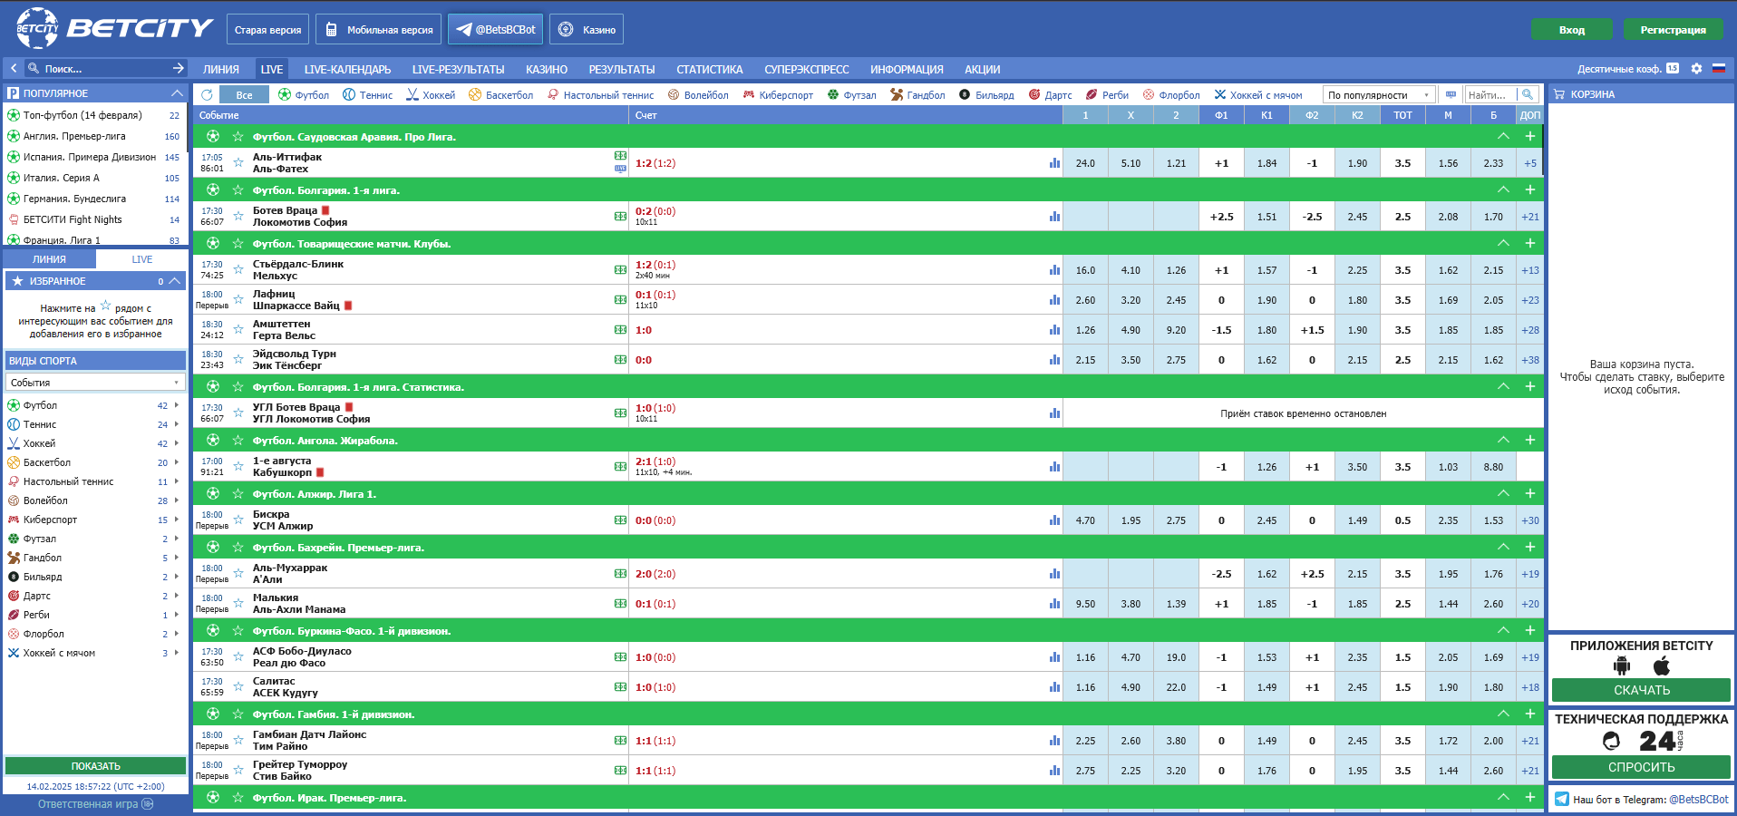This screenshot has width=1737, height=816.
Task: Open the События dropdown in Виды спорта
Action: coord(95,383)
